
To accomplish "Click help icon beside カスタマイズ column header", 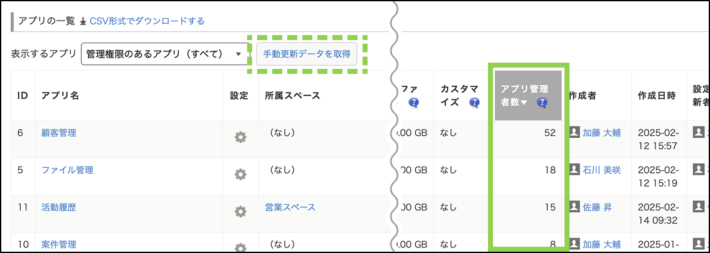I will 475,103.
